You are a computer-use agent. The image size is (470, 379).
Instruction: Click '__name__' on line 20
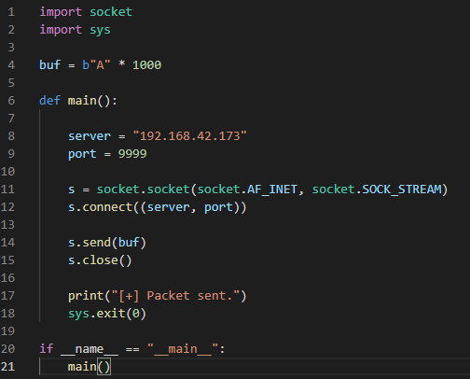click(x=90, y=349)
